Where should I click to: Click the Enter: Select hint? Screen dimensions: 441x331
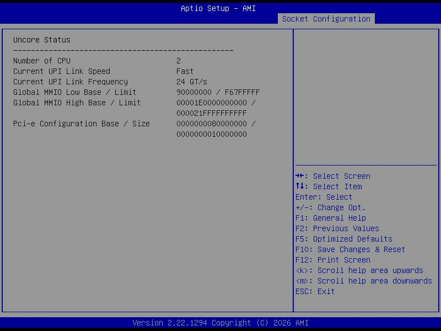[324, 197]
